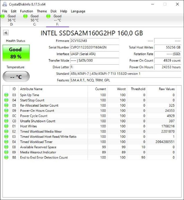Screen dimensions: 184x200
Task: Click the Firmware field 2CV102M3
Action: tap(95, 41)
